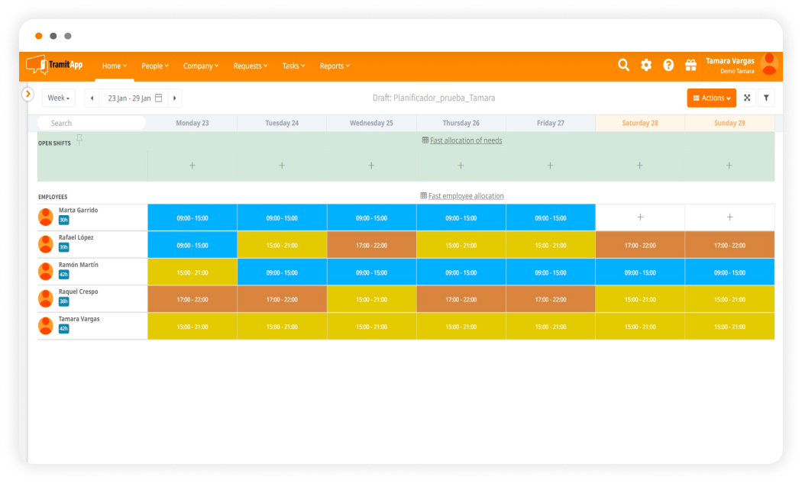Open the filter funnel icon
This screenshot has height=483, width=802.
[x=767, y=98]
